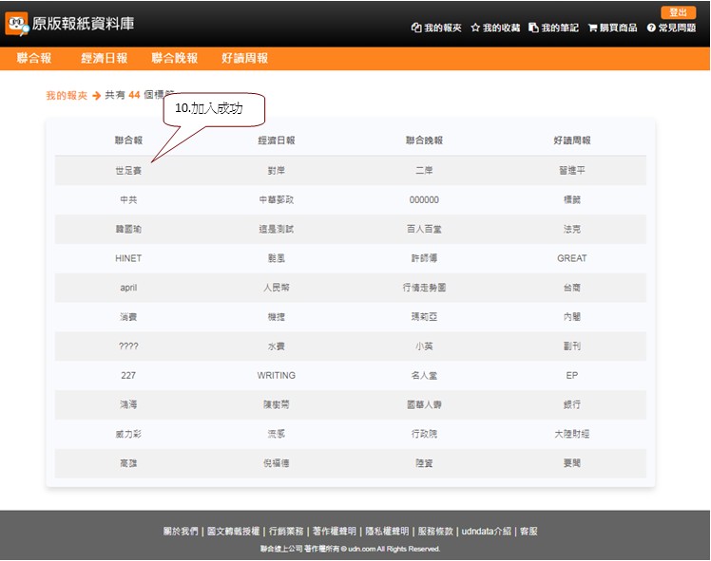
Task: Select the 這是測試 tag
Action: tap(277, 229)
